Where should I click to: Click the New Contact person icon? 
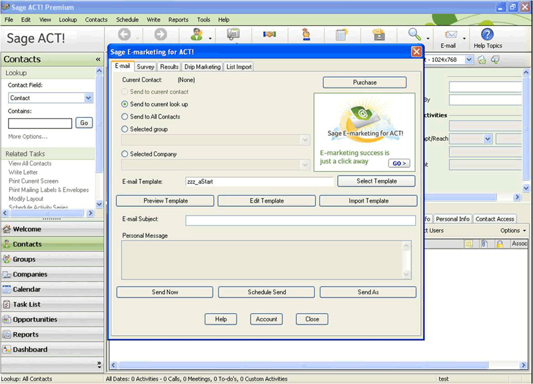click(197, 34)
